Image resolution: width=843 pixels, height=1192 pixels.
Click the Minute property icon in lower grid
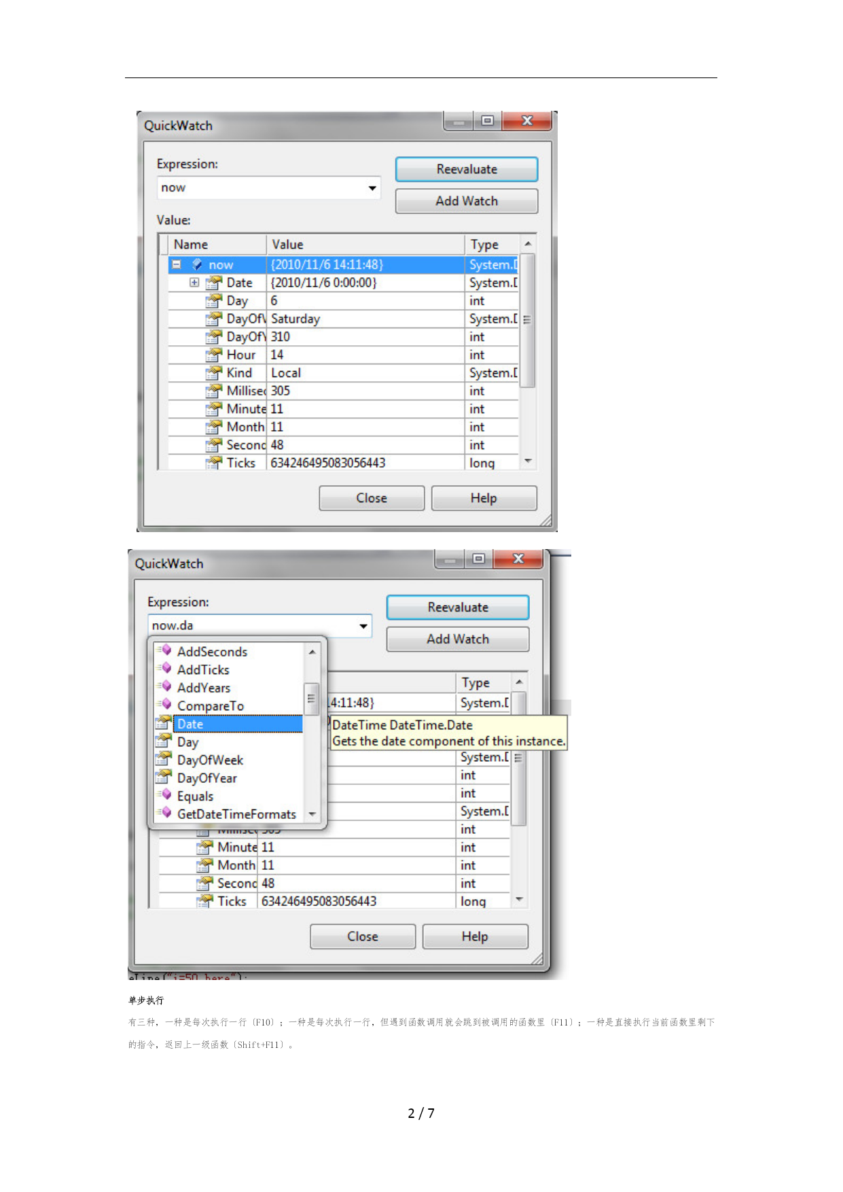[x=205, y=847]
